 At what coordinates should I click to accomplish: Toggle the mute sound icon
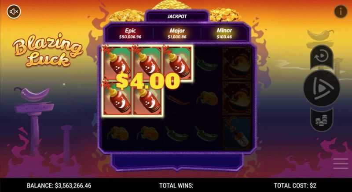pos(14,11)
